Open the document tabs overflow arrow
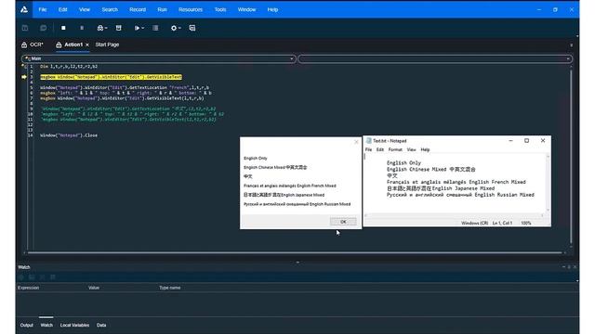The image size is (595, 334). 572,45
